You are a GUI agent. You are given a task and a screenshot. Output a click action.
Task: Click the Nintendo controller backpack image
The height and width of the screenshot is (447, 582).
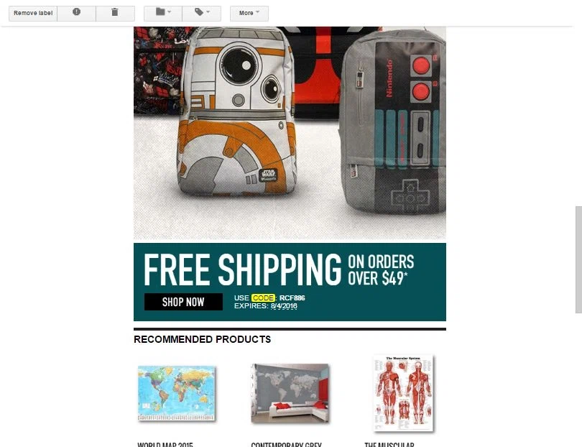coord(394,122)
